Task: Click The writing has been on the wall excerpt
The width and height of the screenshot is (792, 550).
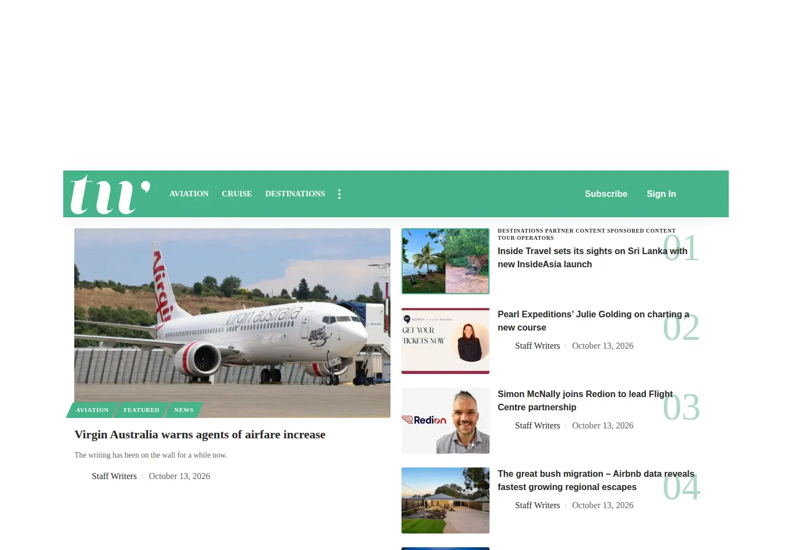Action: point(151,455)
